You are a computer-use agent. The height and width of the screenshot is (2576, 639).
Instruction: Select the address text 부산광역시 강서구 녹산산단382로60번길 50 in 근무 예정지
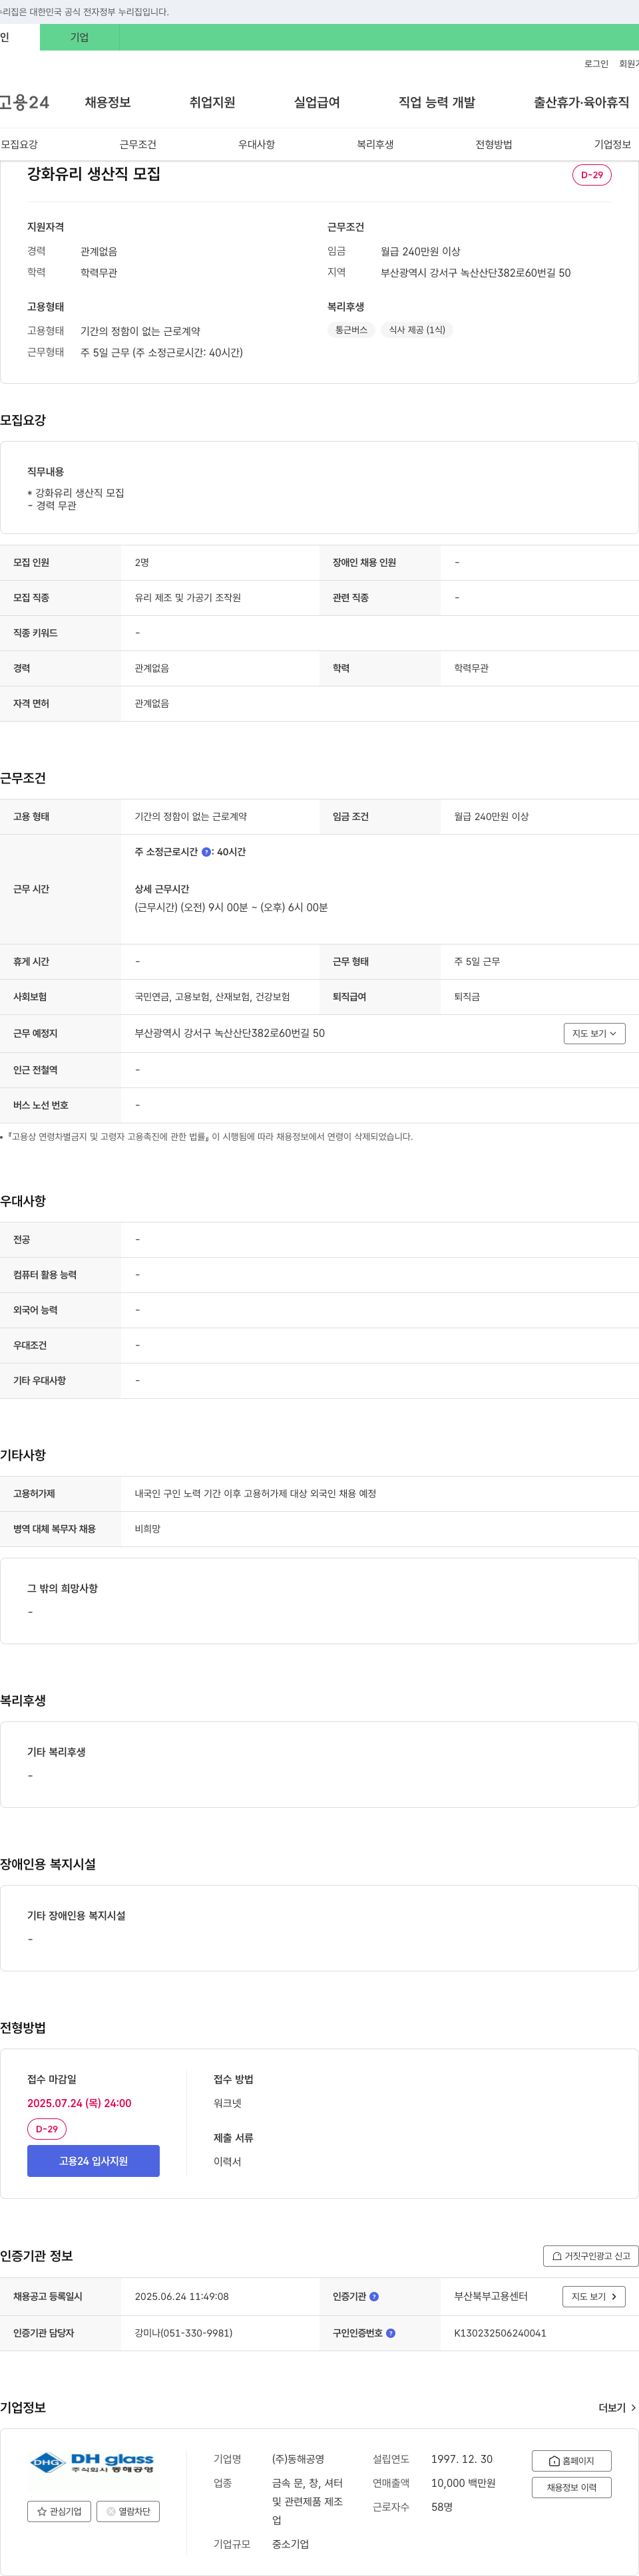coord(230,1033)
